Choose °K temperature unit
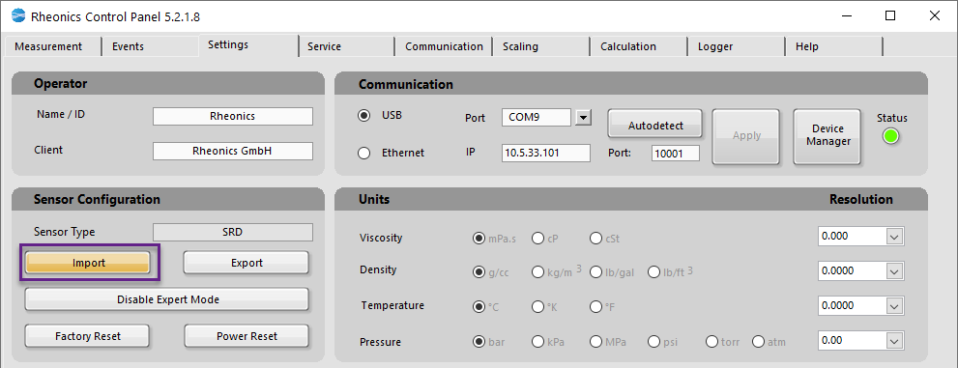Image resolution: width=958 pixels, height=368 pixels. pyautogui.click(x=537, y=307)
